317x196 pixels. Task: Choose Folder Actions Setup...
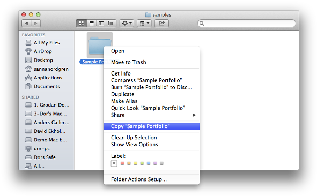pos(151,179)
